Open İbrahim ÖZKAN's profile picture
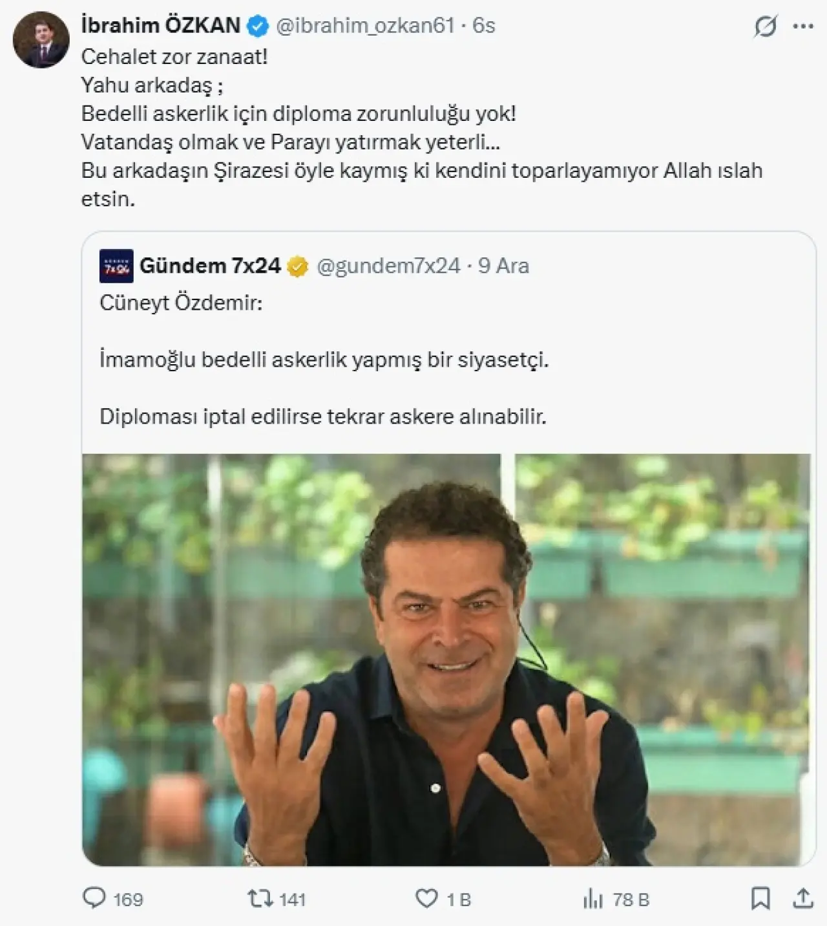The width and height of the screenshot is (827, 926). click(41, 39)
